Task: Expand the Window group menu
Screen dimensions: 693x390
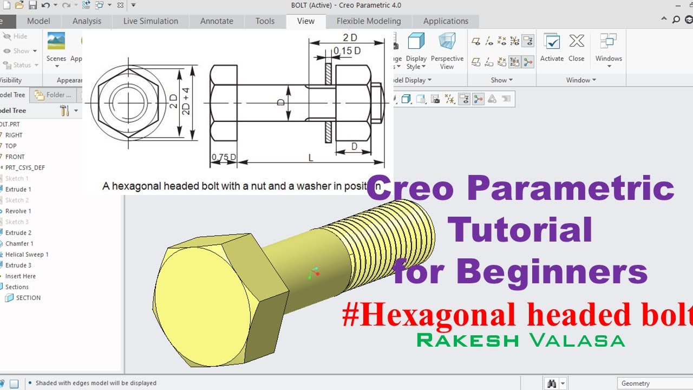Action: click(581, 80)
